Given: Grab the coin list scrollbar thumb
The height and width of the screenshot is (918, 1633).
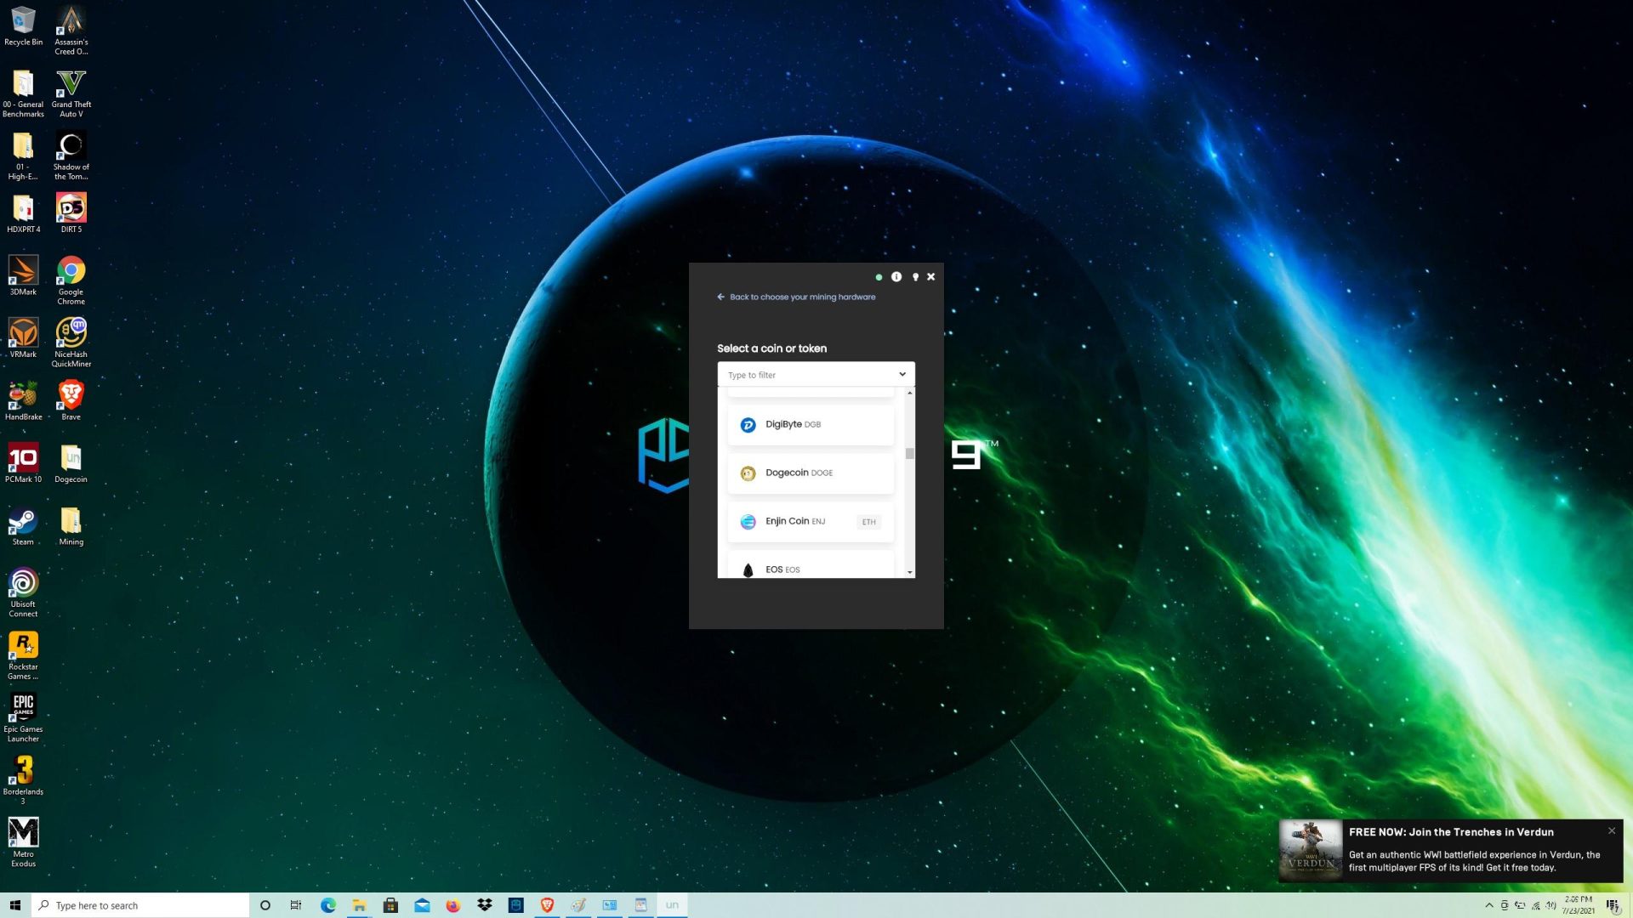Looking at the screenshot, I should pos(910,453).
